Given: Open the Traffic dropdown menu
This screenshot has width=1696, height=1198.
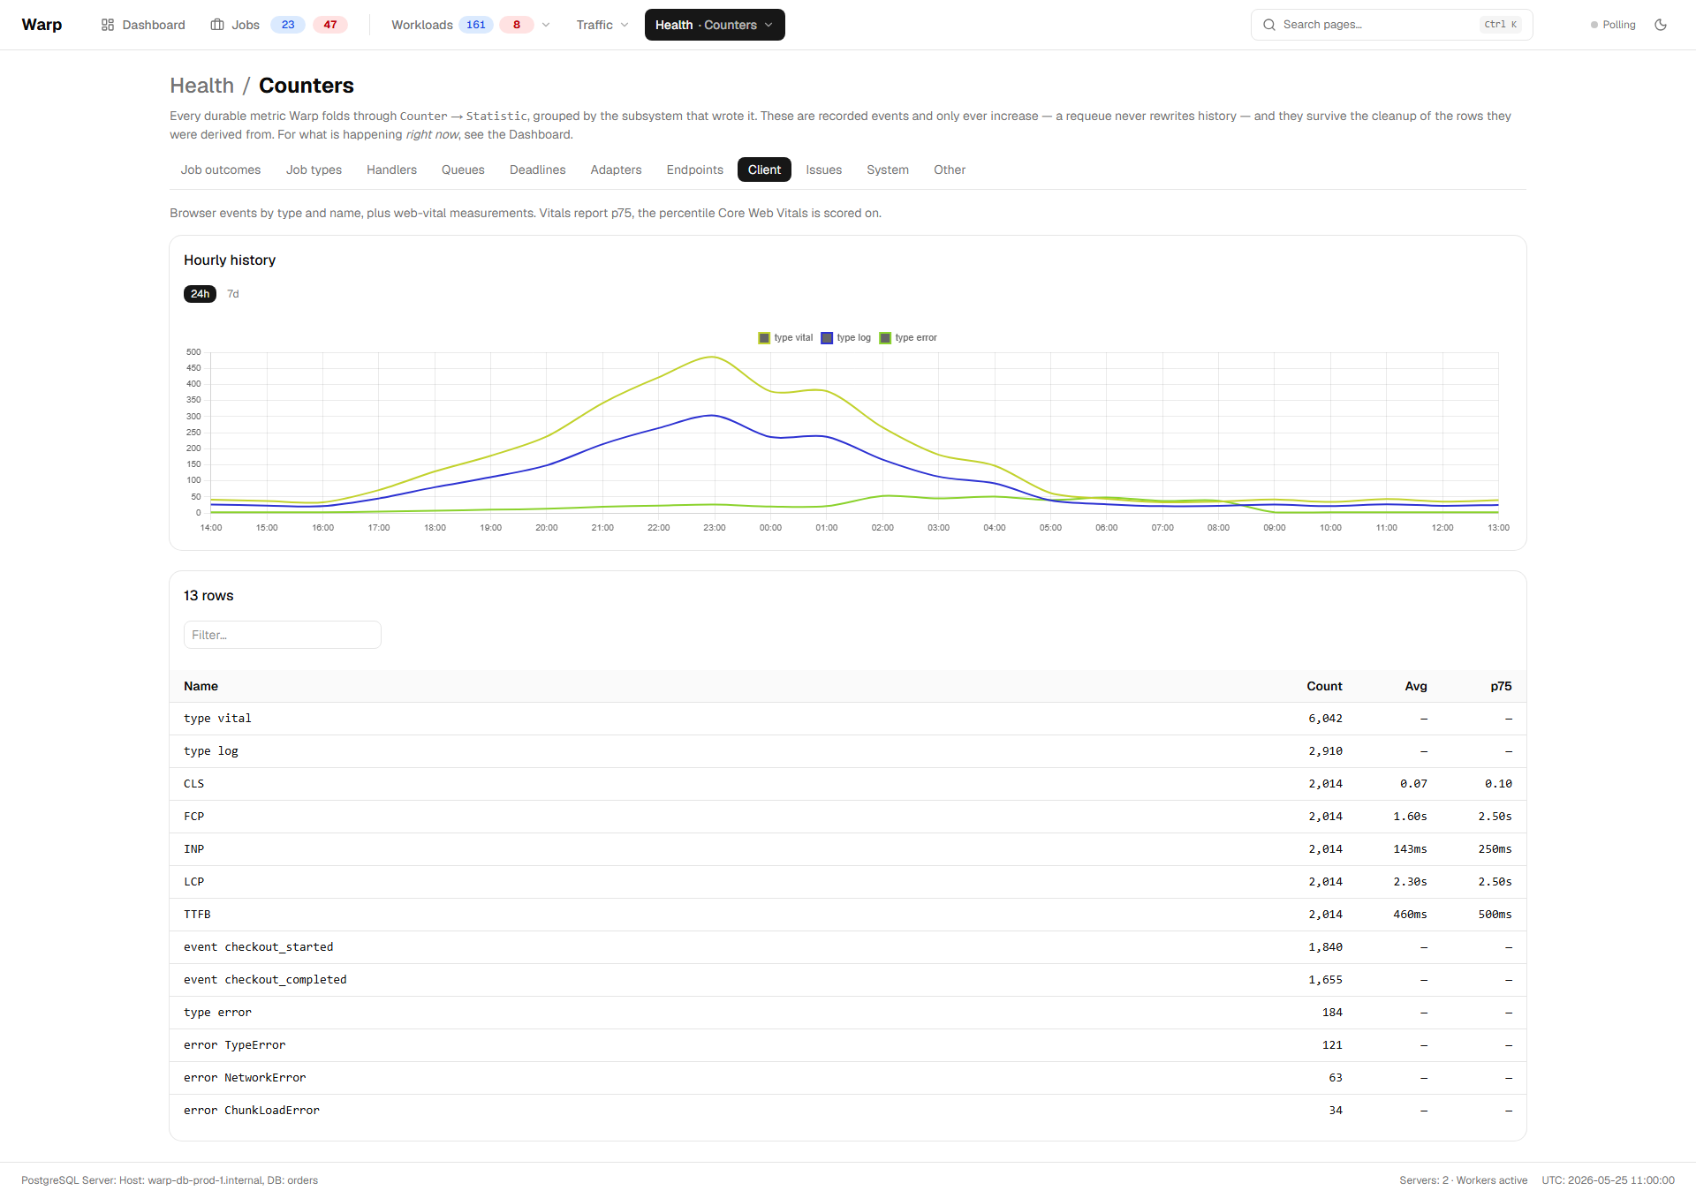Looking at the screenshot, I should [602, 25].
